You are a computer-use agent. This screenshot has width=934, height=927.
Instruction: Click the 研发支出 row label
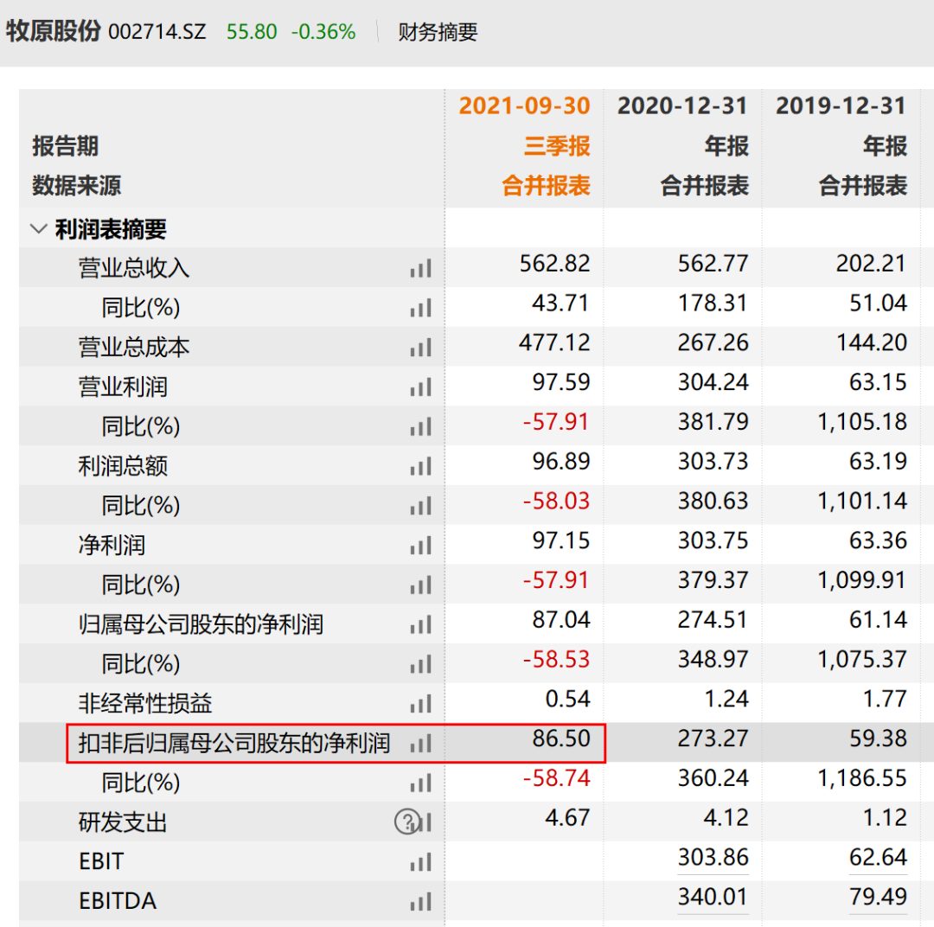point(122,822)
